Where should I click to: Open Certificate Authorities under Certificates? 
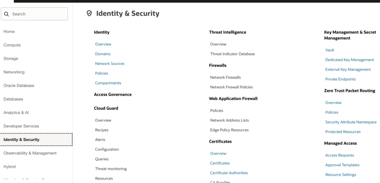(x=229, y=173)
